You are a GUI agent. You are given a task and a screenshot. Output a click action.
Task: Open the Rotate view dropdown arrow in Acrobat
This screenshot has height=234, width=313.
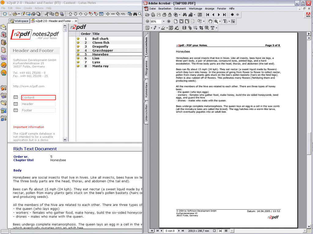pos(204,21)
